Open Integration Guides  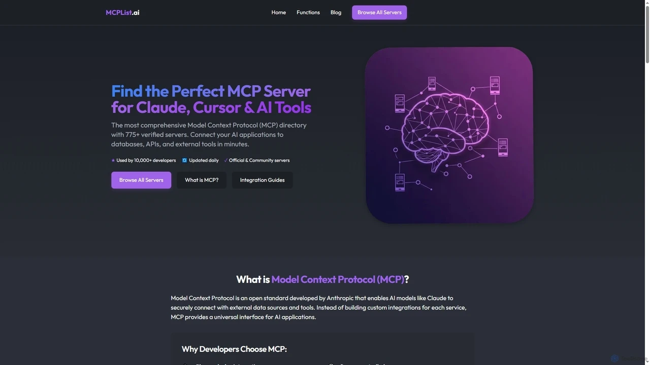(x=262, y=180)
